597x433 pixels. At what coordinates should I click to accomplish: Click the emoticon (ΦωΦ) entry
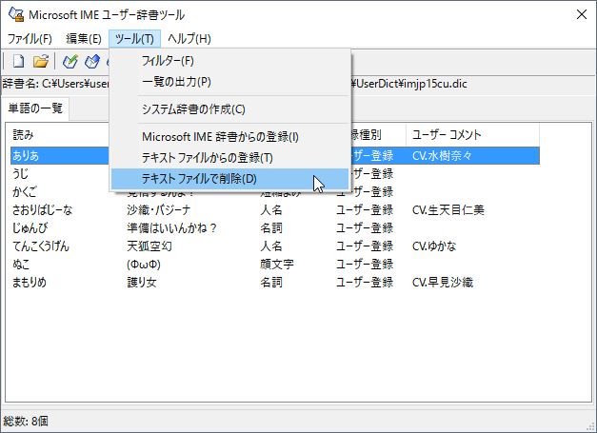pyautogui.click(x=144, y=264)
